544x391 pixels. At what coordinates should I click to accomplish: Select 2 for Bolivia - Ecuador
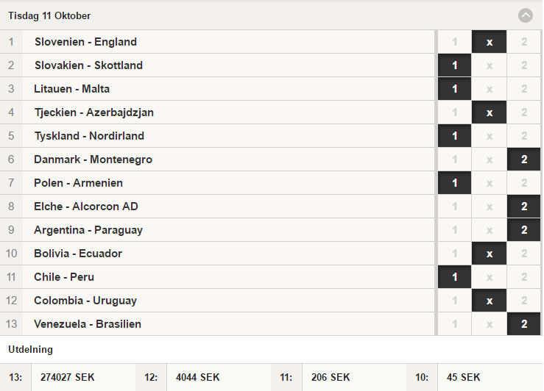524,254
